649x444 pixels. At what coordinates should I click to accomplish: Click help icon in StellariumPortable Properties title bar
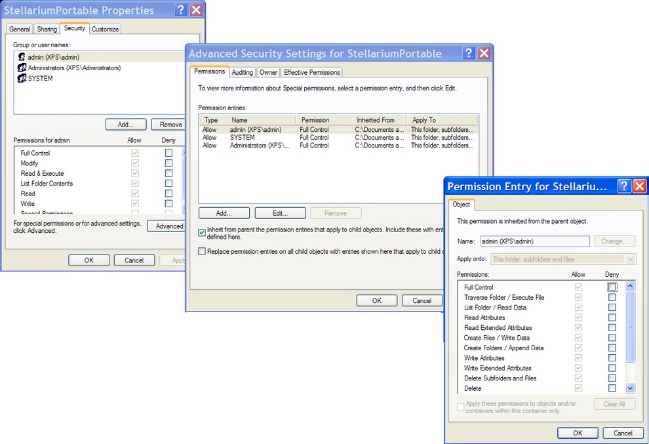180,10
